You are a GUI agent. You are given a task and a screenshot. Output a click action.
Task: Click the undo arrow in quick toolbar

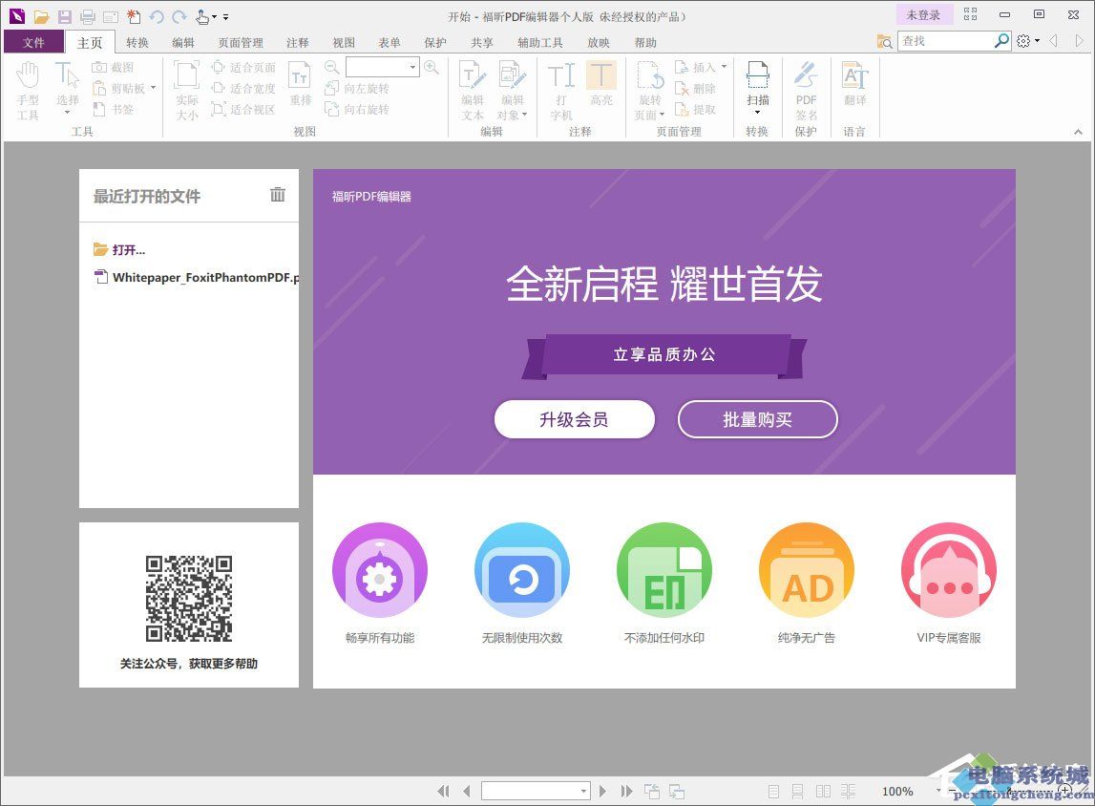[x=157, y=17]
